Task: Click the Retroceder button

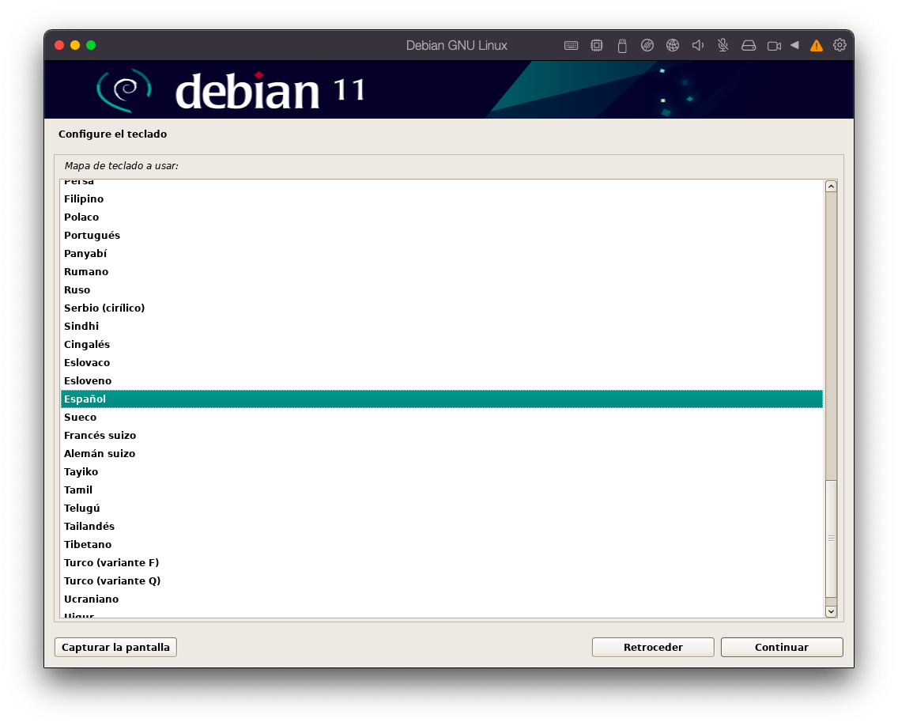Action: pyautogui.click(x=653, y=647)
